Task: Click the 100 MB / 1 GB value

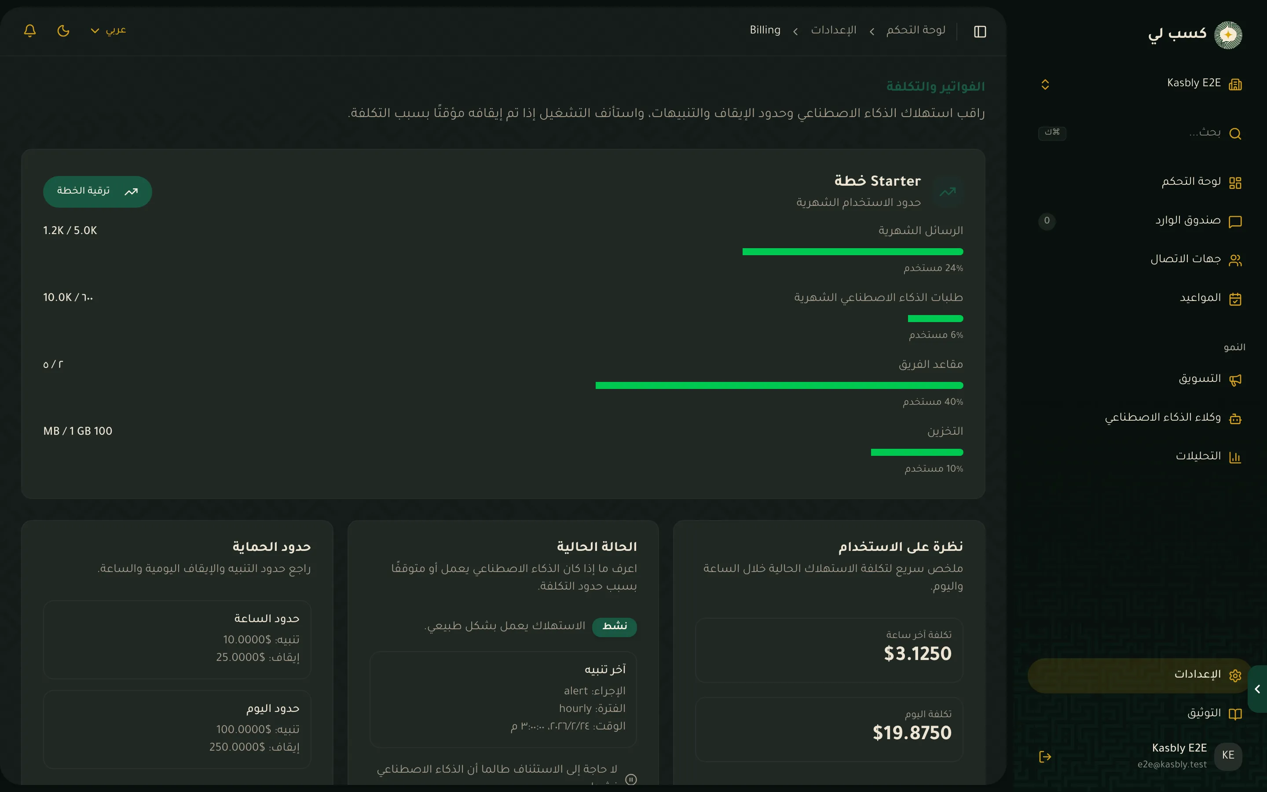Action: point(77,432)
